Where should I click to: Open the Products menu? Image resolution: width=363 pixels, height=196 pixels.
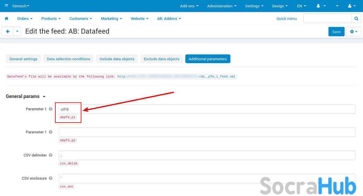51,18
